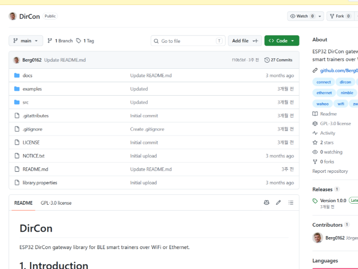Image resolution: width=358 pixels, height=269 pixels.
Task: Click the LICENSE file icon
Action: click(17, 142)
